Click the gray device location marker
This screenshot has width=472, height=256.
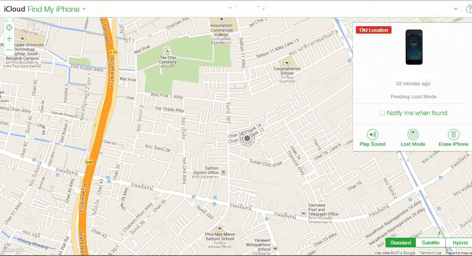(247, 139)
